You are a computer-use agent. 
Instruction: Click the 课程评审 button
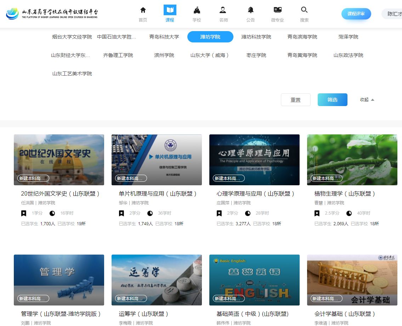click(356, 14)
